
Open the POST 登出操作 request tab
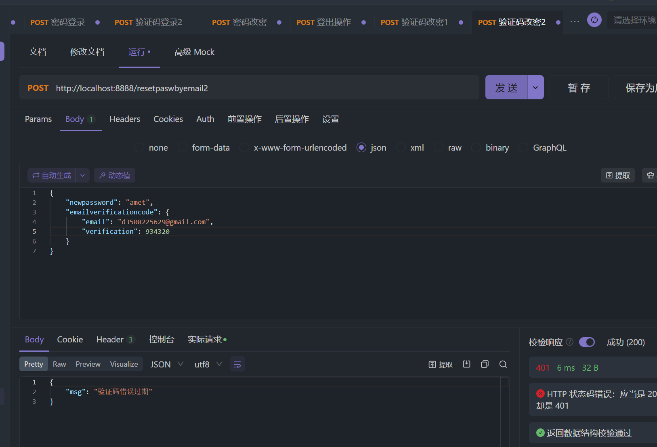(x=323, y=22)
